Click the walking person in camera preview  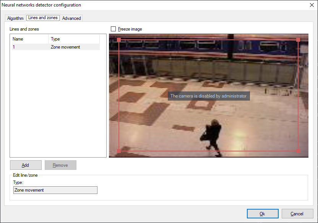point(212,134)
